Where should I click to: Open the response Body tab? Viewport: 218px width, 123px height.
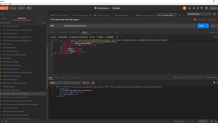point(50,78)
